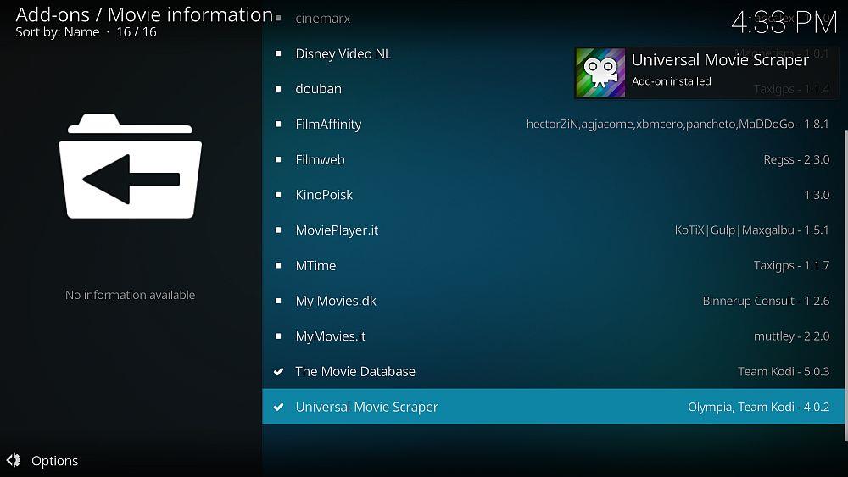Screen dimensions: 848x477
Task: Click the Universal Movie Scraper notification icon
Action: click(x=601, y=72)
